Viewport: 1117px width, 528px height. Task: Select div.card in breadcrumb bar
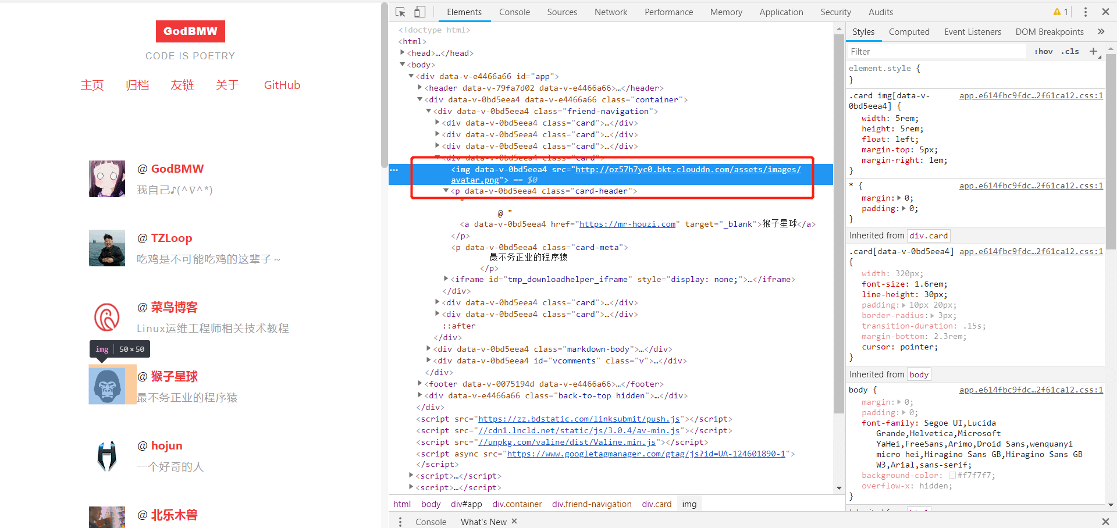coord(656,504)
